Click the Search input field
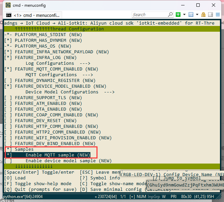 point(149,15)
